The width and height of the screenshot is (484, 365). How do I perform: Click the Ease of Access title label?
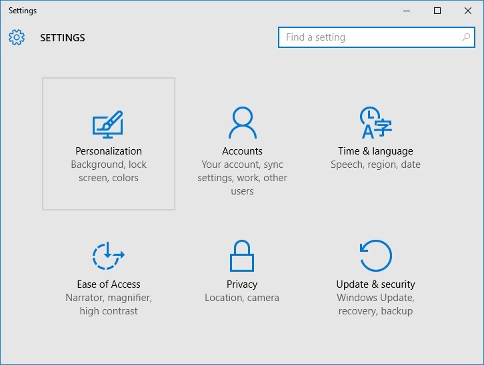click(x=109, y=284)
